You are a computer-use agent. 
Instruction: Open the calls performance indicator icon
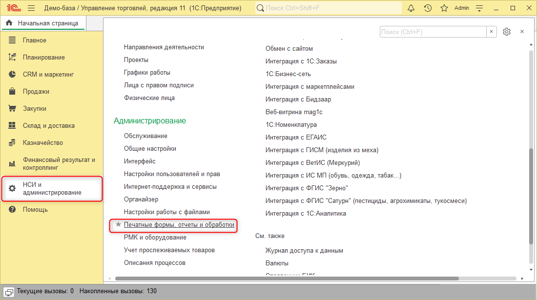pyautogui.click(x=9, y=292)
